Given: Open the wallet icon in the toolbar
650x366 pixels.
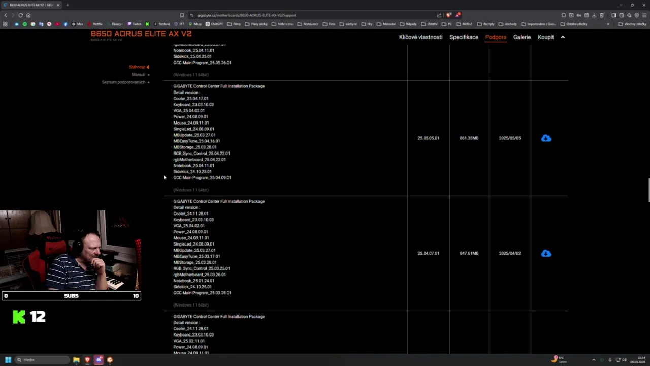Looking at the screenshot, I should click(x=622, y=15).
